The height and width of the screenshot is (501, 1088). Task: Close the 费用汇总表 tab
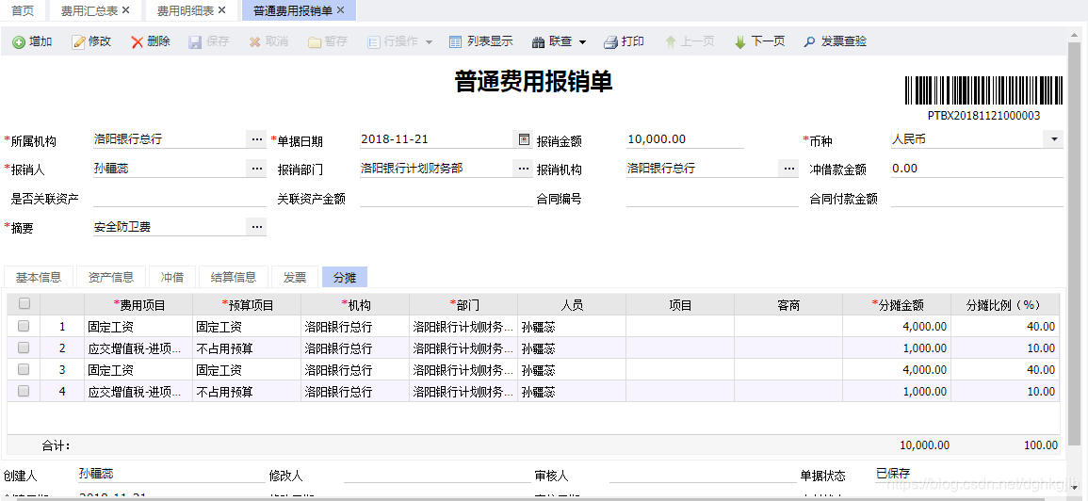pyautogui.click(x=125, y=10)
